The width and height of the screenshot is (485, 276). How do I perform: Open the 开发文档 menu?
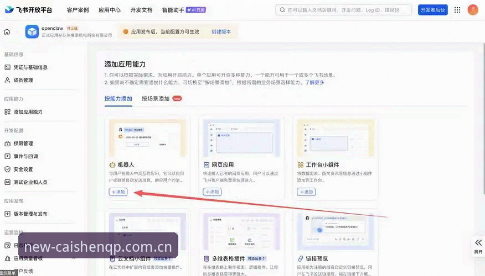(141, 10)
